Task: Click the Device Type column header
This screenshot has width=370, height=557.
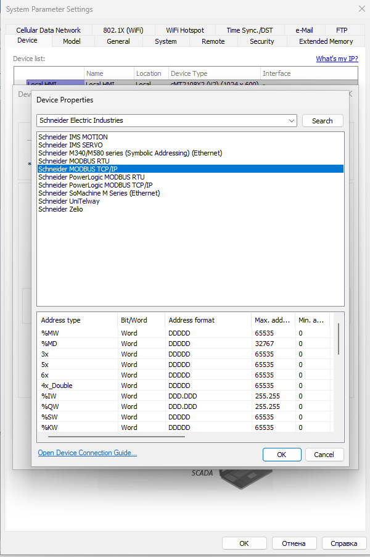Action: [x=215, y=73]
